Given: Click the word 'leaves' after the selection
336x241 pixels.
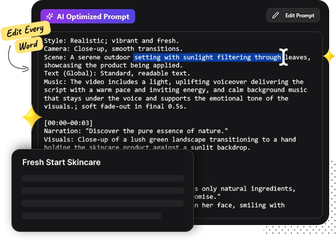Looking at the screenshot, I should click(296, 57).
